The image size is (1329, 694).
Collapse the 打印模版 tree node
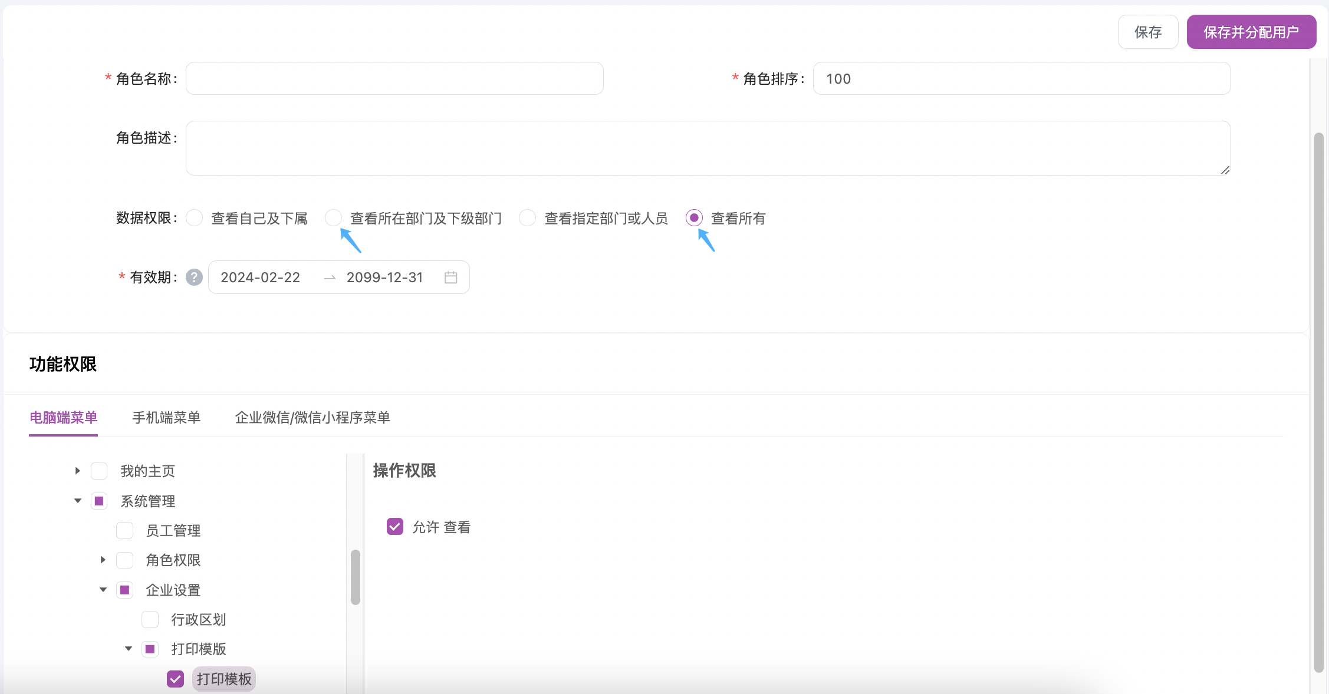point(128,649)
